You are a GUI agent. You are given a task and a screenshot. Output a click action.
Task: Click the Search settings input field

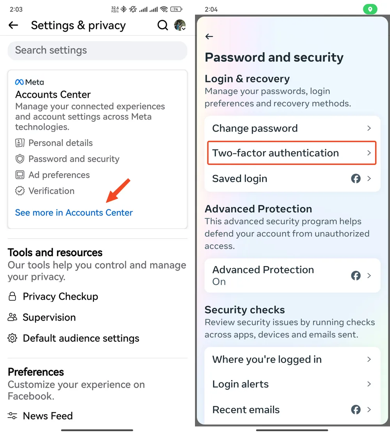tap(97, 50)
